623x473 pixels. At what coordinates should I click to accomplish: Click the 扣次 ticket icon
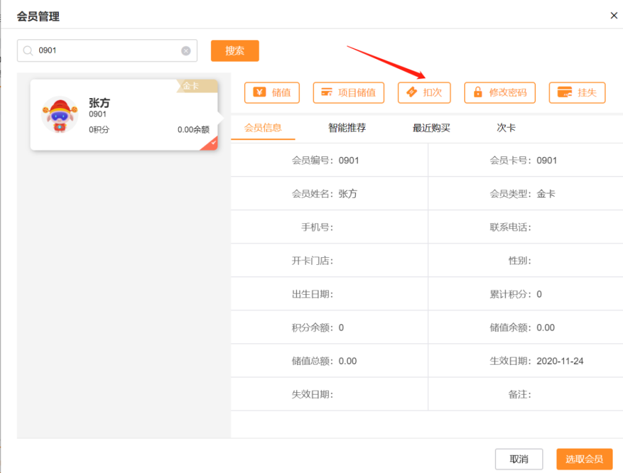pos(412,92)
